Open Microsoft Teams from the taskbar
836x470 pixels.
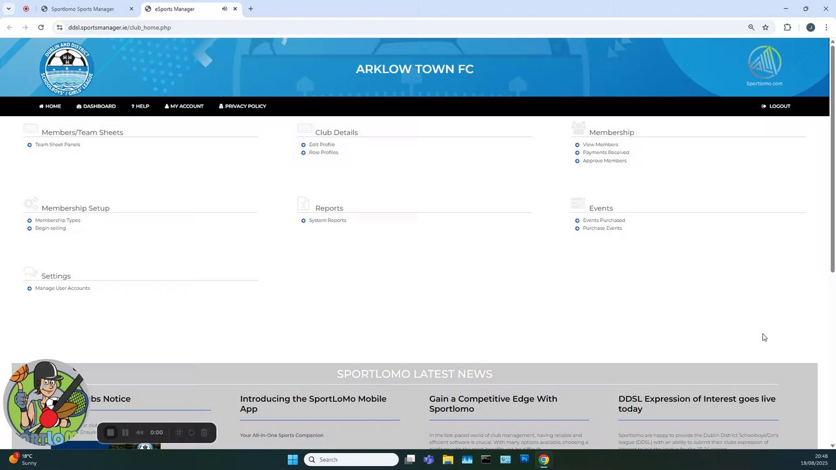click(428, 460)
